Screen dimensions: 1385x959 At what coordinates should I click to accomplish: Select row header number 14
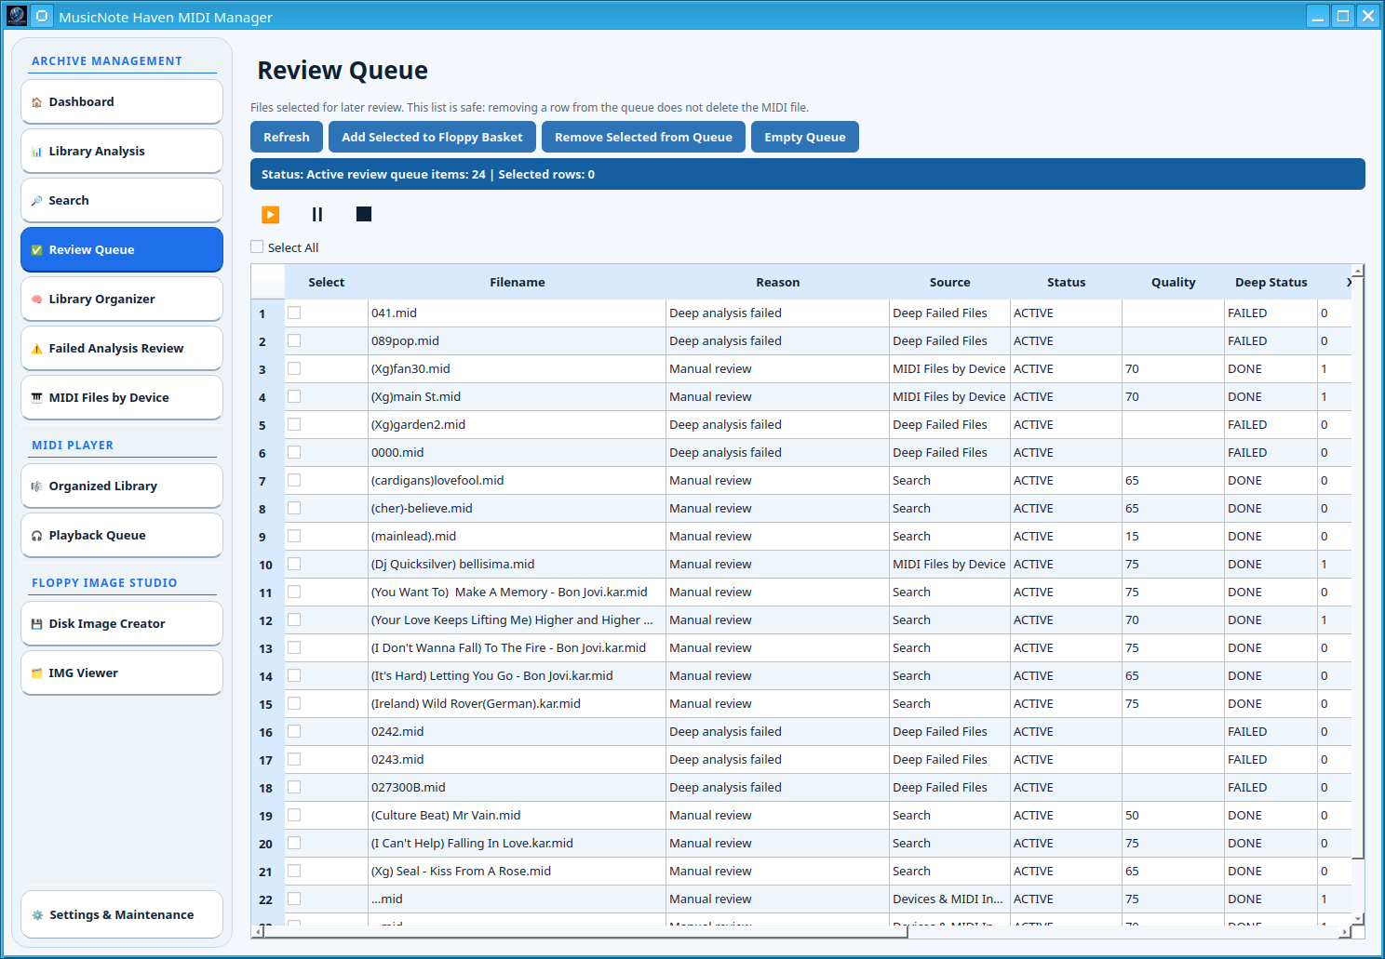tap(267, 676)
